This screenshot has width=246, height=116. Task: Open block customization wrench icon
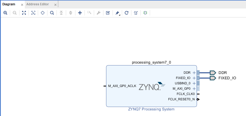click(x=99, y=13)
